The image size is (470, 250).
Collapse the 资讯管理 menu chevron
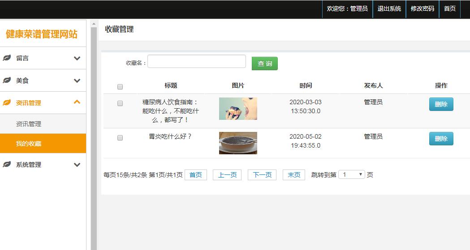(x=77, y=102)
